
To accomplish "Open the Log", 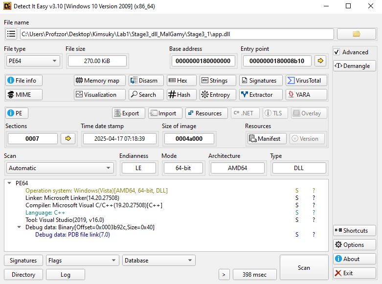I will 65,275.
